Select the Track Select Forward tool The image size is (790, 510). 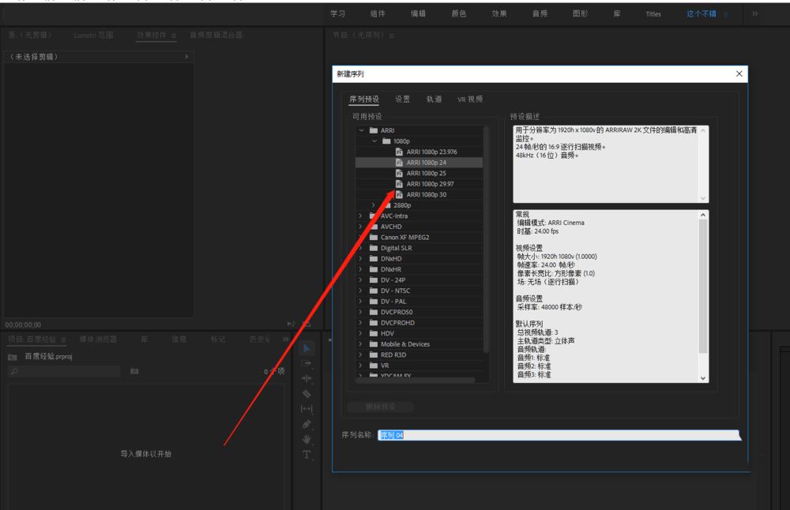tap(307, 364)
